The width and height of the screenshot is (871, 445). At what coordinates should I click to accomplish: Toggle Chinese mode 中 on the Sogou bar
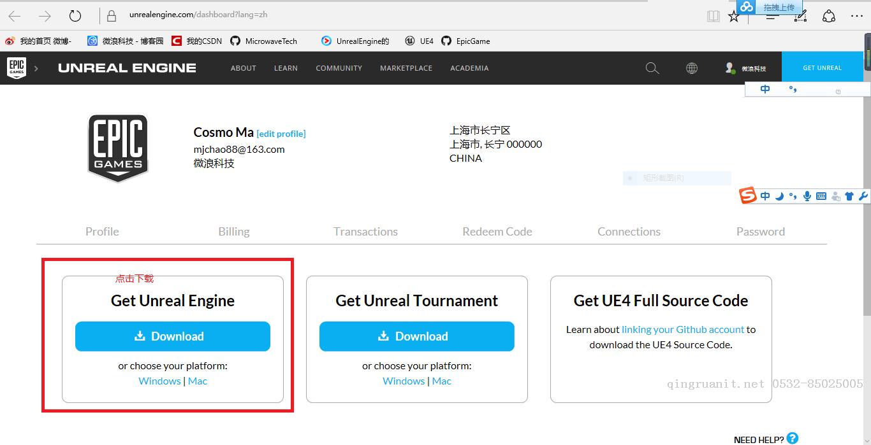click(x=765, y=196)
